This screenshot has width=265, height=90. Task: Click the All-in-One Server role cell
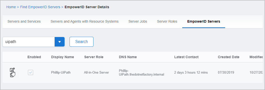pos(96,73)
